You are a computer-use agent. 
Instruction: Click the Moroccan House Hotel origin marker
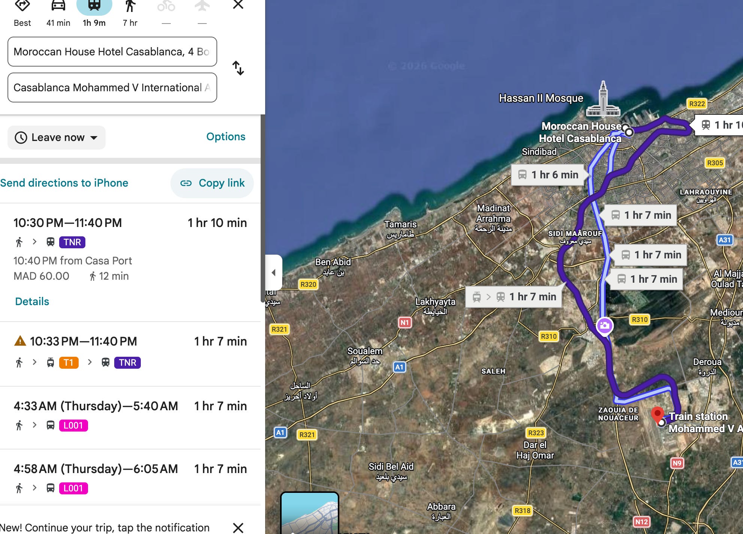coord(629,132)
